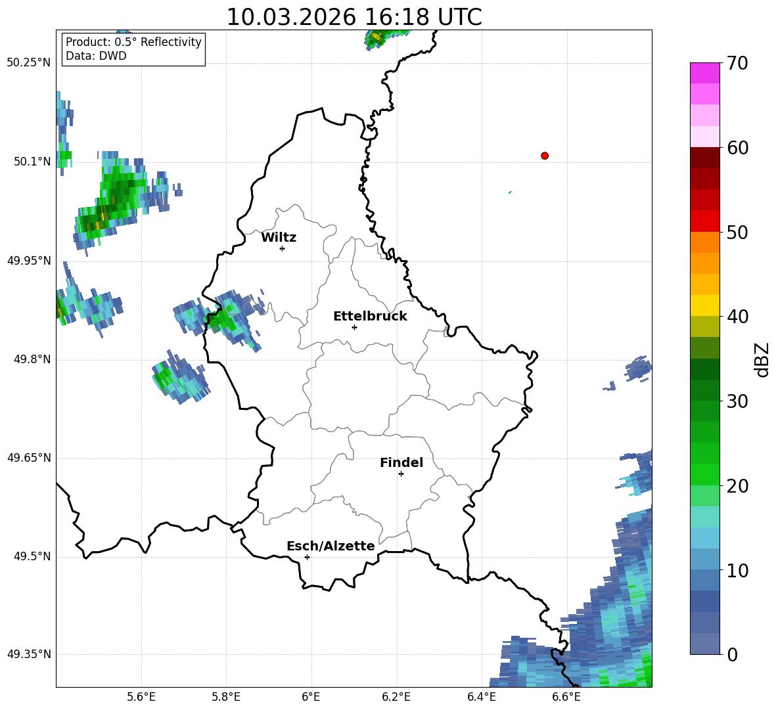The image size is (778, 710).
Task: Click the 49.95°N latitude label
Action: point(29,260)
